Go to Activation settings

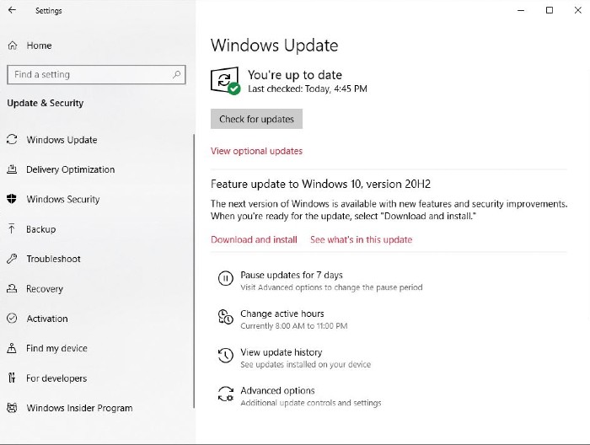pyautogui.click(x=47, y=319)
